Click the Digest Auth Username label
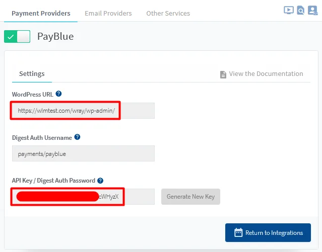322x252 pixels. click(42, 138)
